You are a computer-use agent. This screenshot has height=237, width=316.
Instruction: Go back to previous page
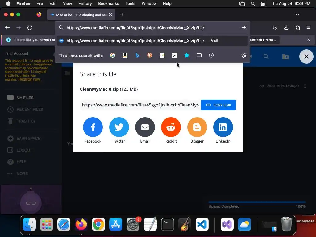pyautogui.click(x=7, y=27)
